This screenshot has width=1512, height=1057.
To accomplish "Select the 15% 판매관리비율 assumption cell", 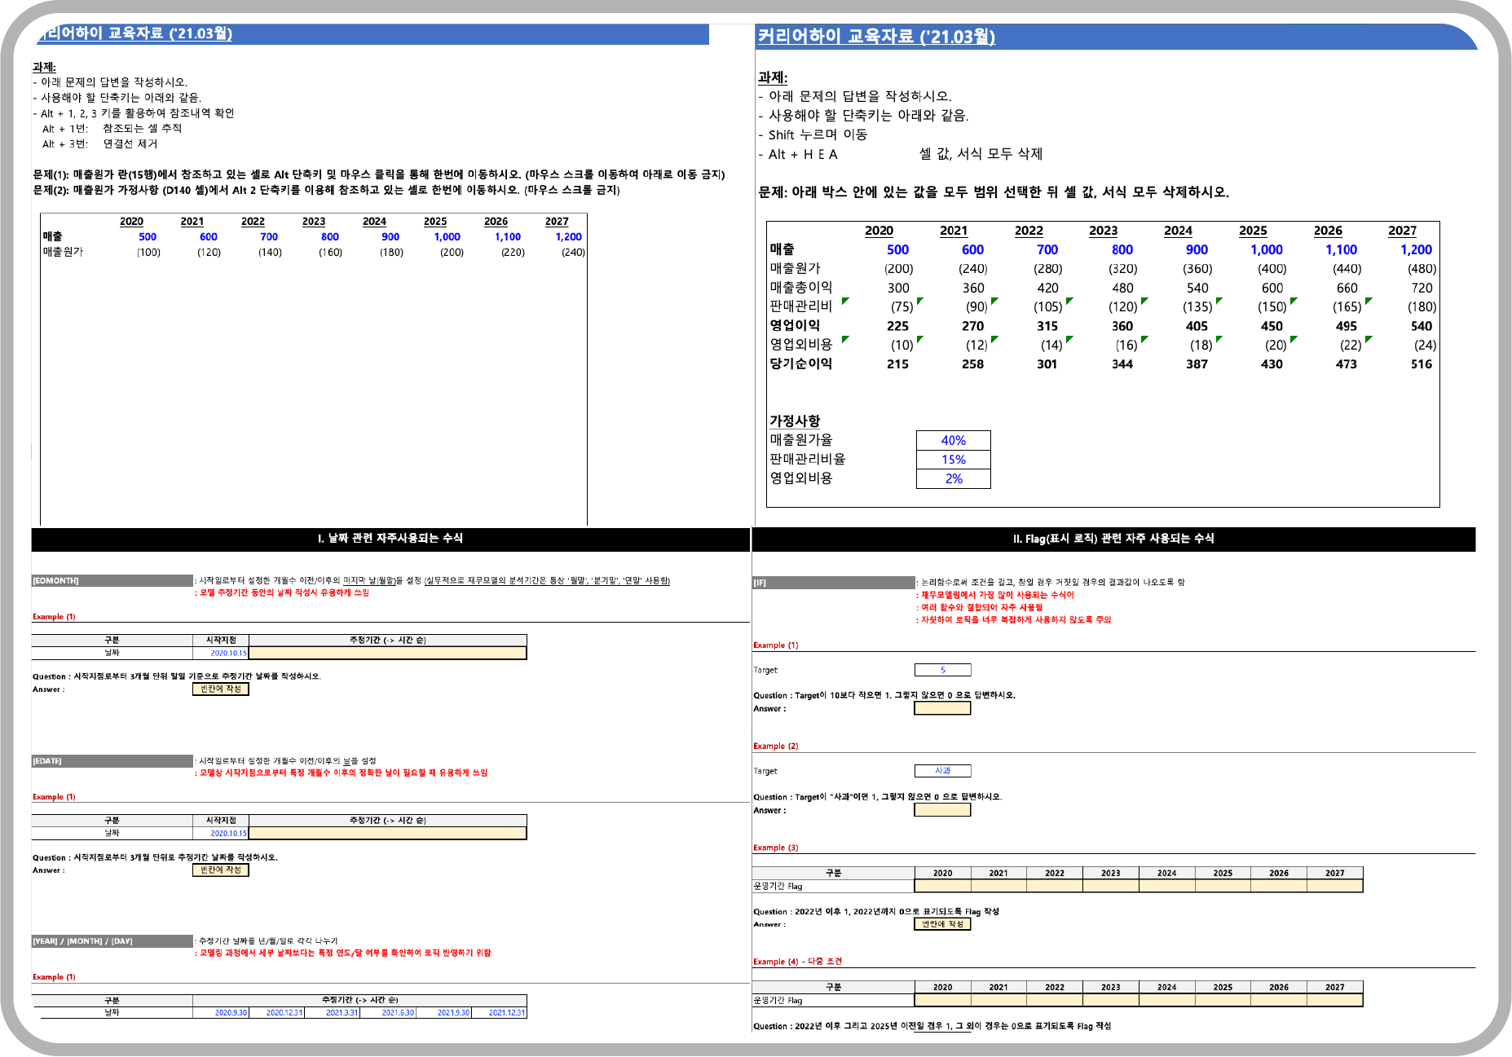I will pyautogui.click(x=953, y=460).
